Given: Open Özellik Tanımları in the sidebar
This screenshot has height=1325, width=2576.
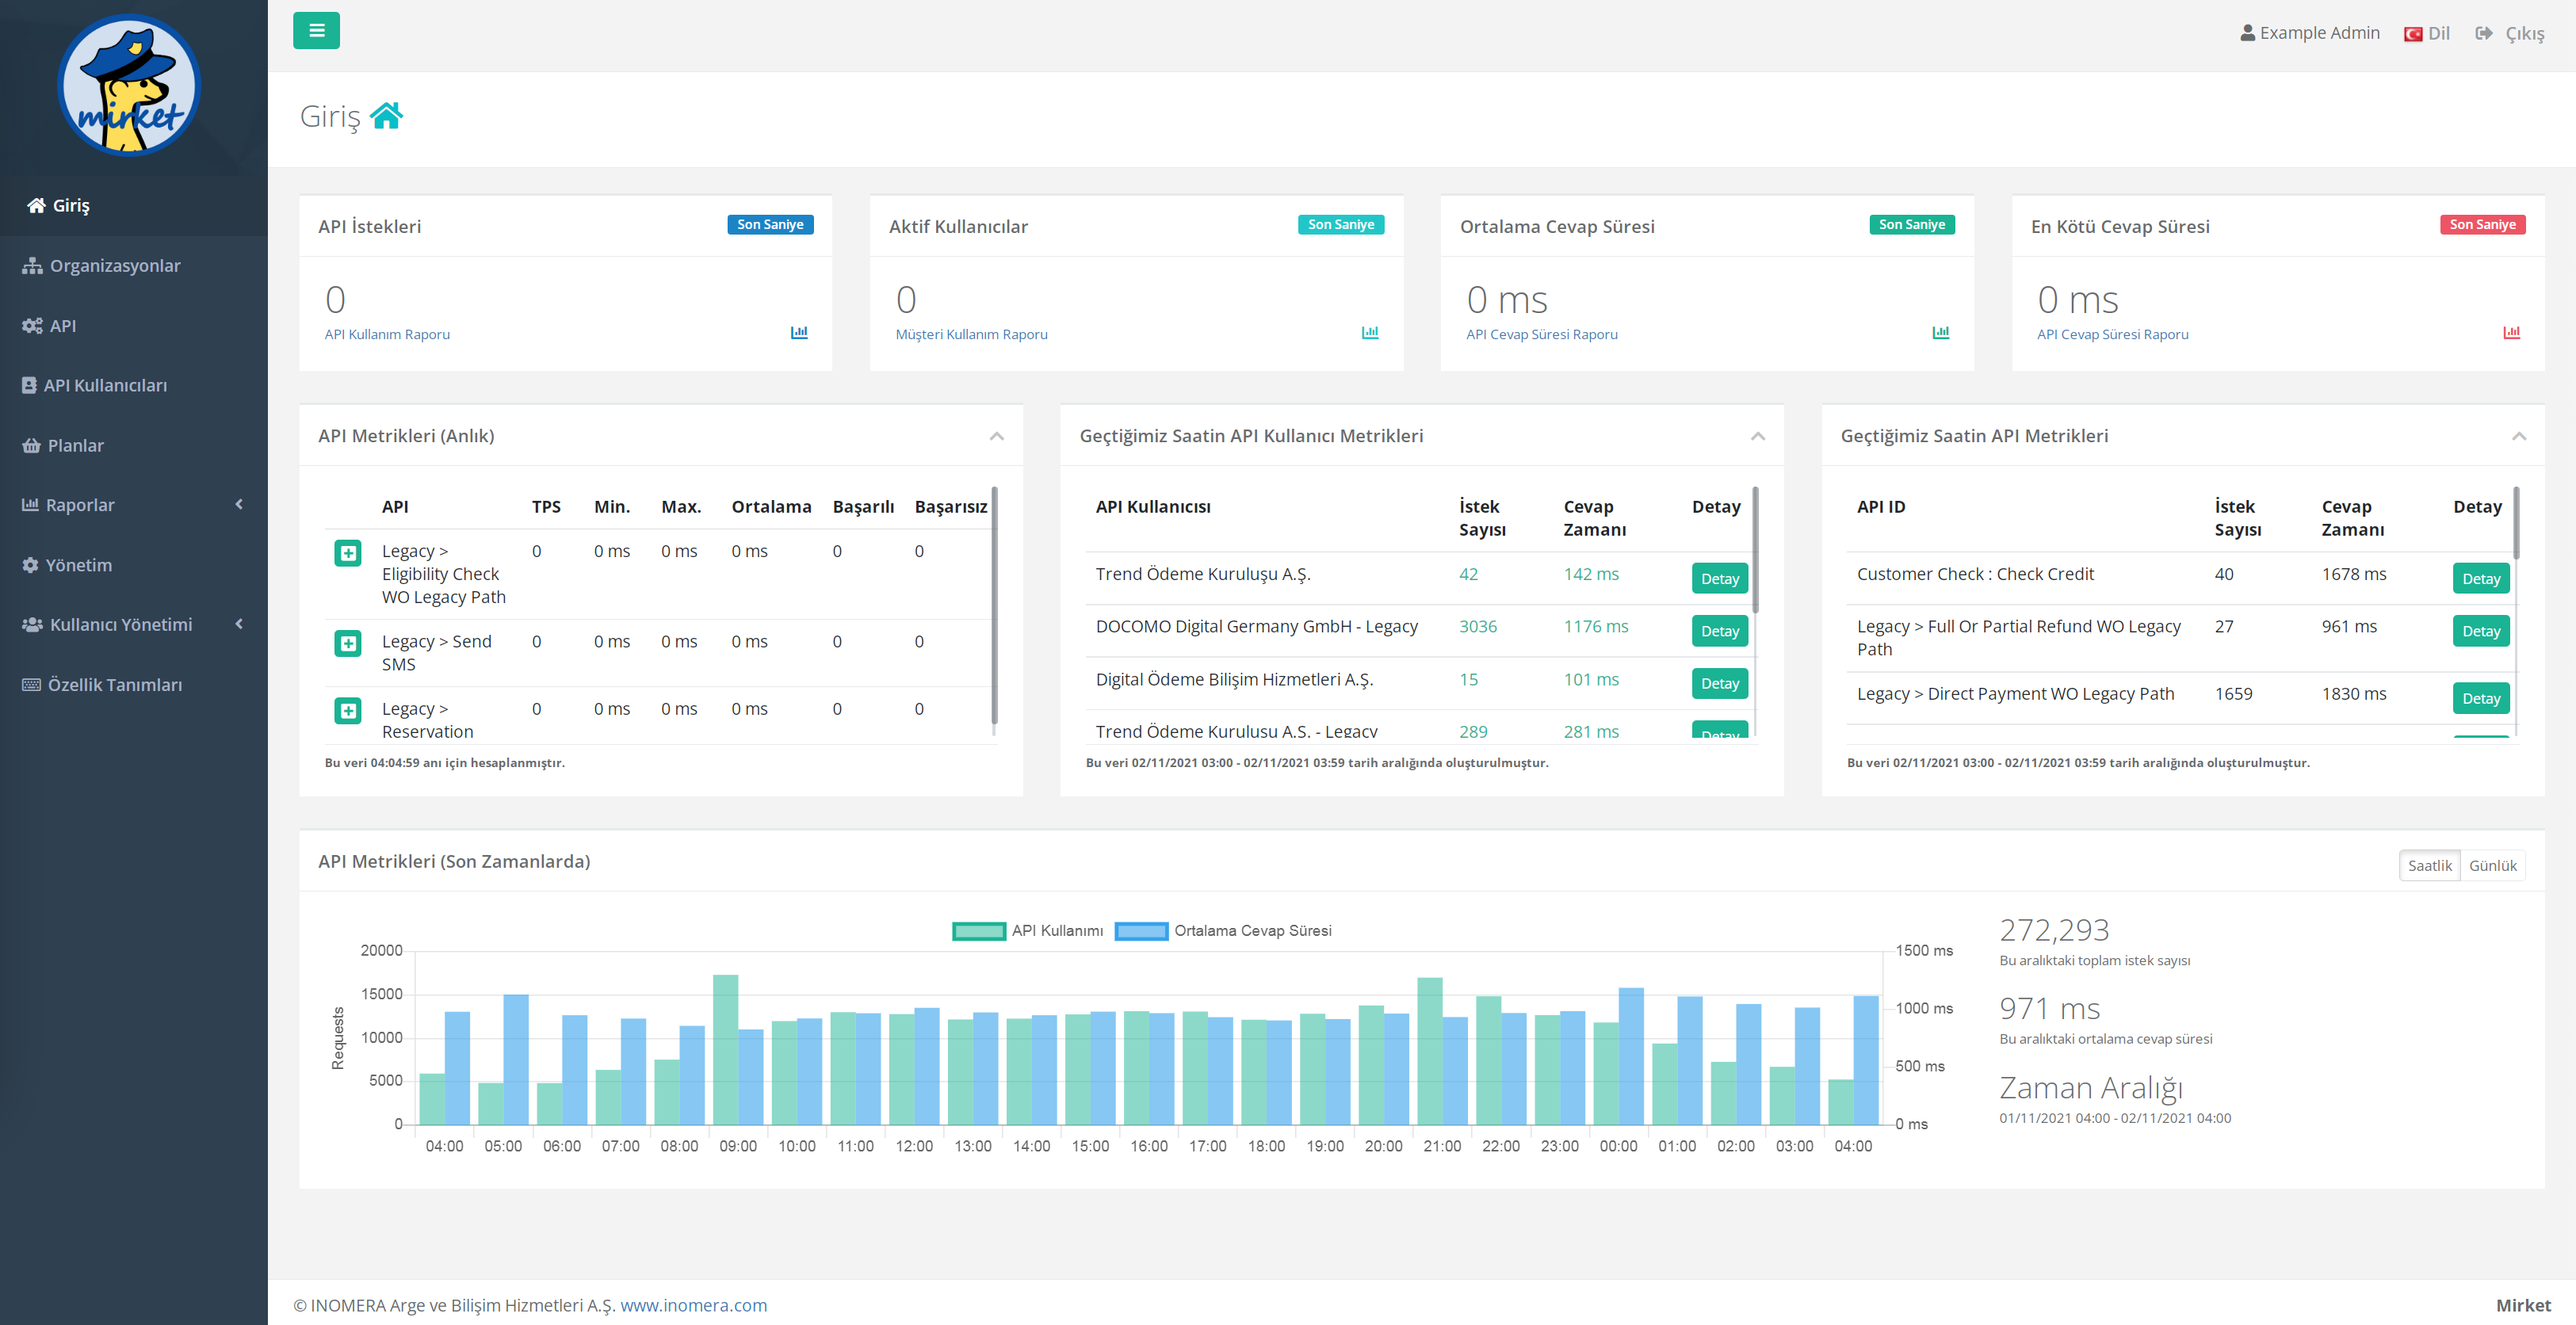Looking at the screenshot, I should (x=134, y=684).
